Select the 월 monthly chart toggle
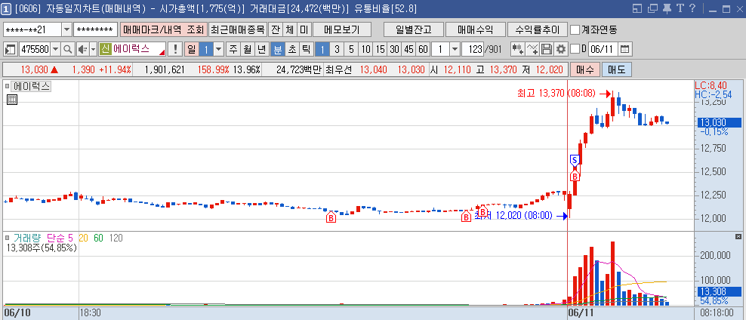This screenshot has width=746, height=320. (x=248, y=49)
